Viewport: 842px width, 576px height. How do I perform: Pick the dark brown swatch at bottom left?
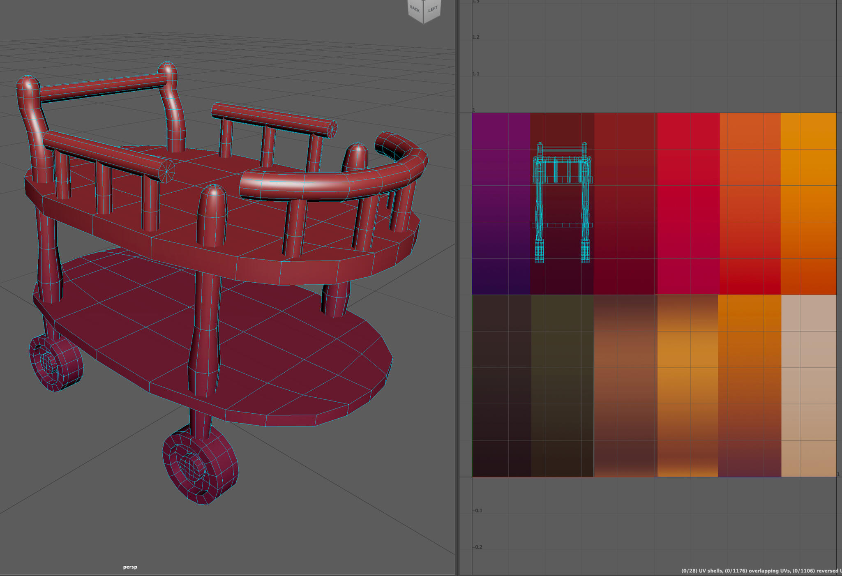point(501,385)
